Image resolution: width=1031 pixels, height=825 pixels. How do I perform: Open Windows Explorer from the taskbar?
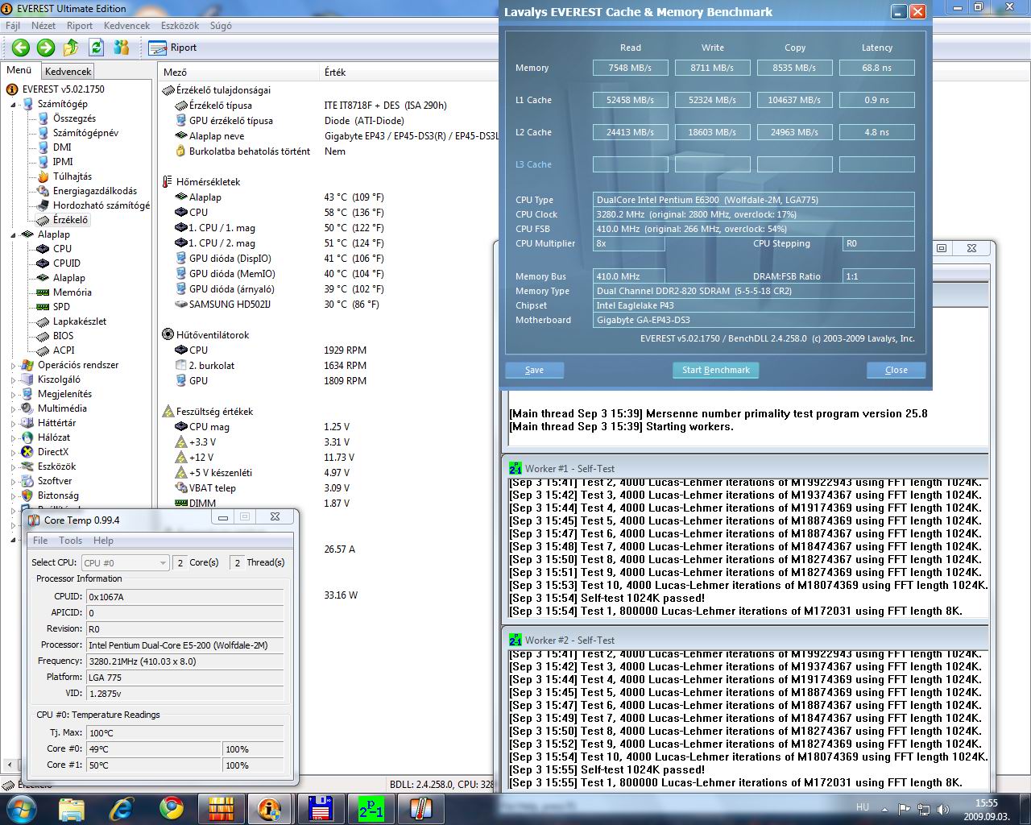72,808
